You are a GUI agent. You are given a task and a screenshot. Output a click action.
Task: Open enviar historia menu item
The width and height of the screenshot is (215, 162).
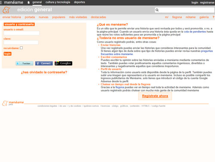point(12,17)
